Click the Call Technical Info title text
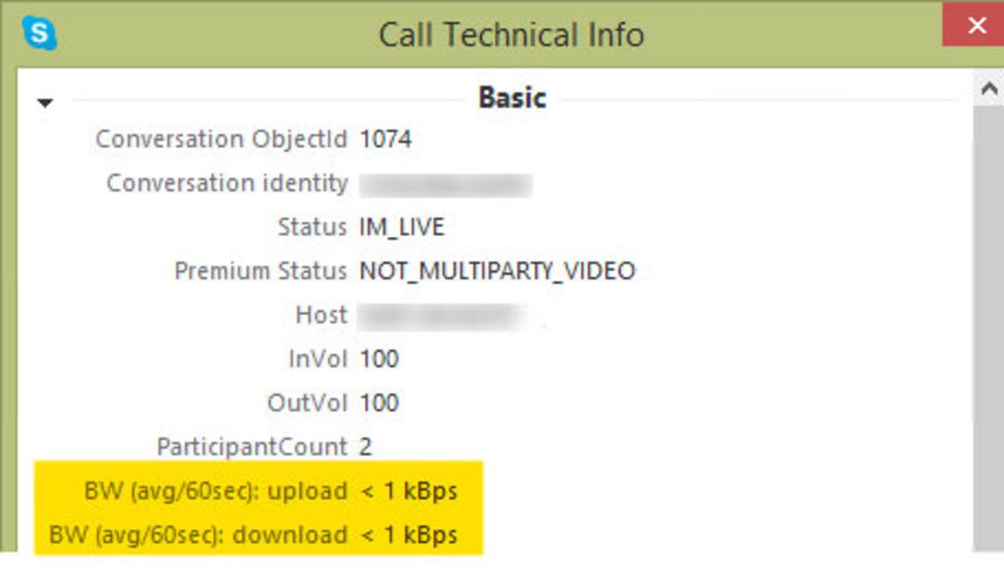 pos(511,34)
